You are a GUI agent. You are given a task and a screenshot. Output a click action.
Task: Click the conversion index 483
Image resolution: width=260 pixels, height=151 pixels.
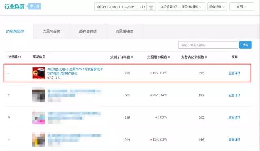[201, 95]
